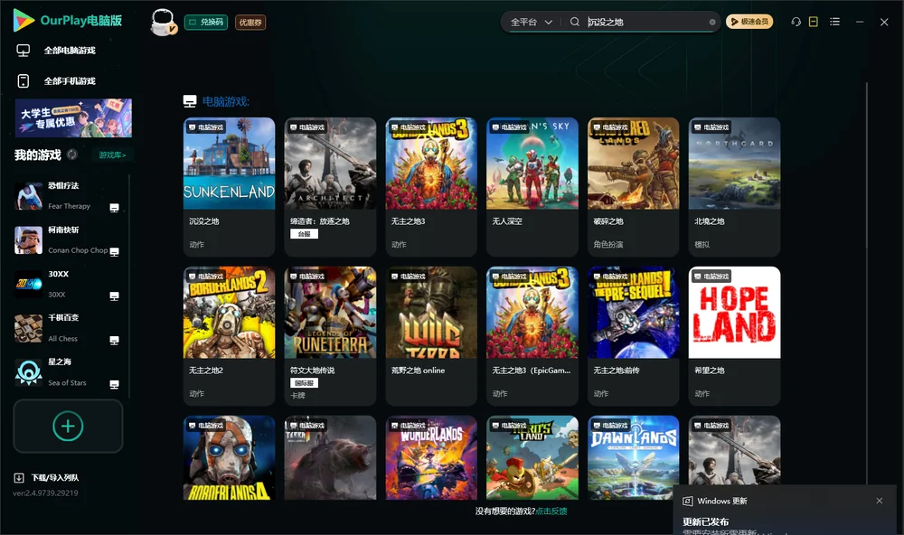Focus the search field containing 沉没之地

click(645, 22)
